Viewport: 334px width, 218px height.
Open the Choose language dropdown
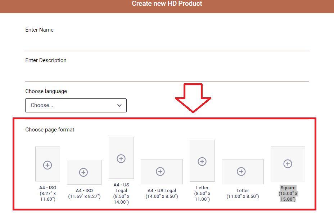point(76,105)
